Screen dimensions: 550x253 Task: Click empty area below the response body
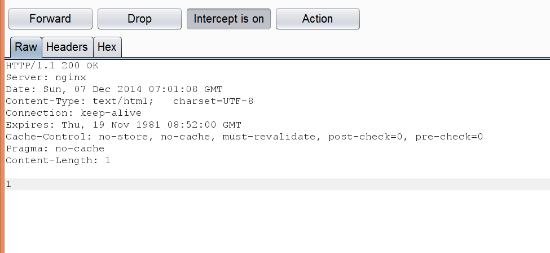tap(277, 221)
